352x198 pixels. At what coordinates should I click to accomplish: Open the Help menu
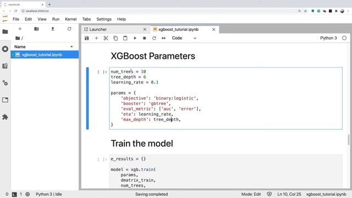click(x=122, y=19)
